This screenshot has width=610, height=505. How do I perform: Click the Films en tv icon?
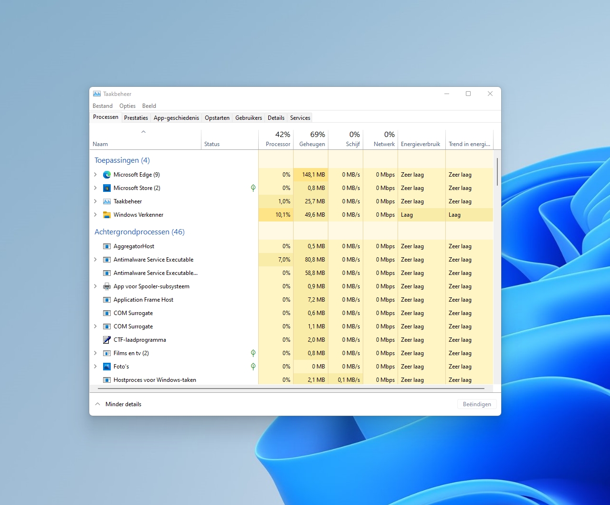coord(107,353)
